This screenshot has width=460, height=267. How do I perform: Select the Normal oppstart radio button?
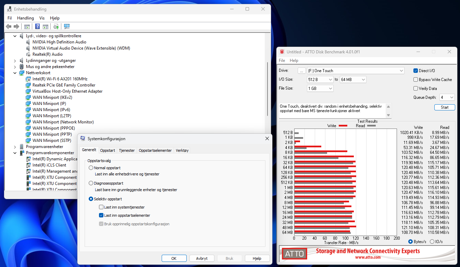tap(91, 168)
